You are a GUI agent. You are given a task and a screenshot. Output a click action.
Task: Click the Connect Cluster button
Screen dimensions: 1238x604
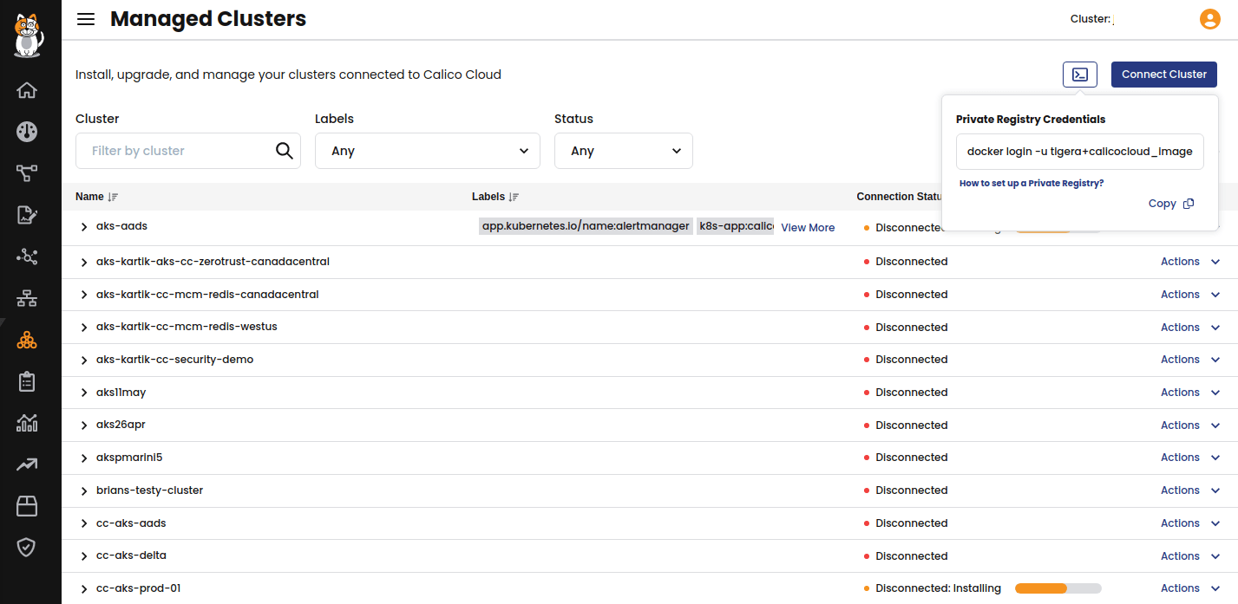pyautogui.click(x=1163, y=75)
